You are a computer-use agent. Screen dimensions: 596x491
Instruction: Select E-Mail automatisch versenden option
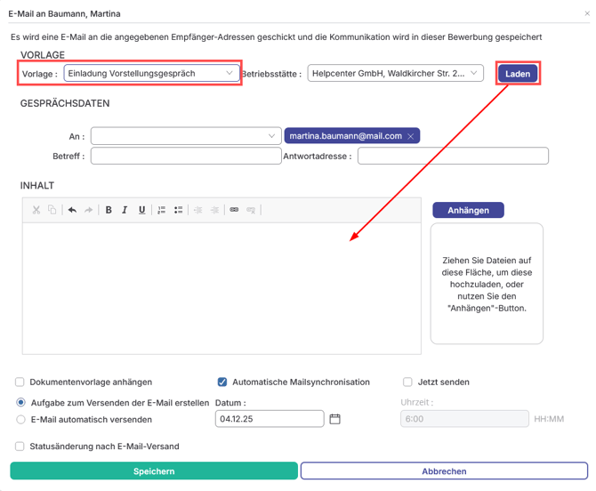21,419
